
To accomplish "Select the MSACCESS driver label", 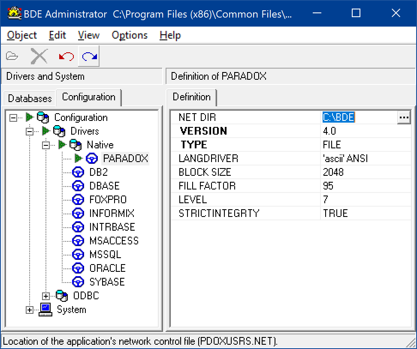I will pos(114,241).
